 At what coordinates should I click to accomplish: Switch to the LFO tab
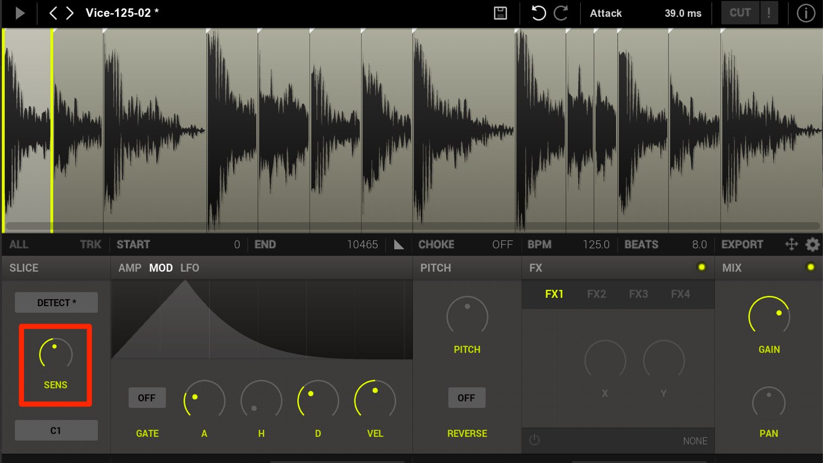point(190,268)
